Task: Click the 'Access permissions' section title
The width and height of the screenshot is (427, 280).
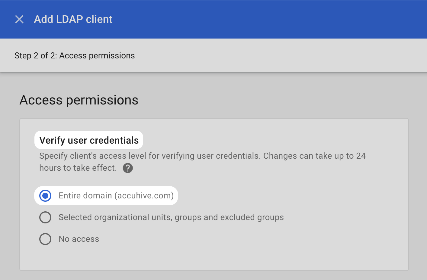Action: click(79, 100)
